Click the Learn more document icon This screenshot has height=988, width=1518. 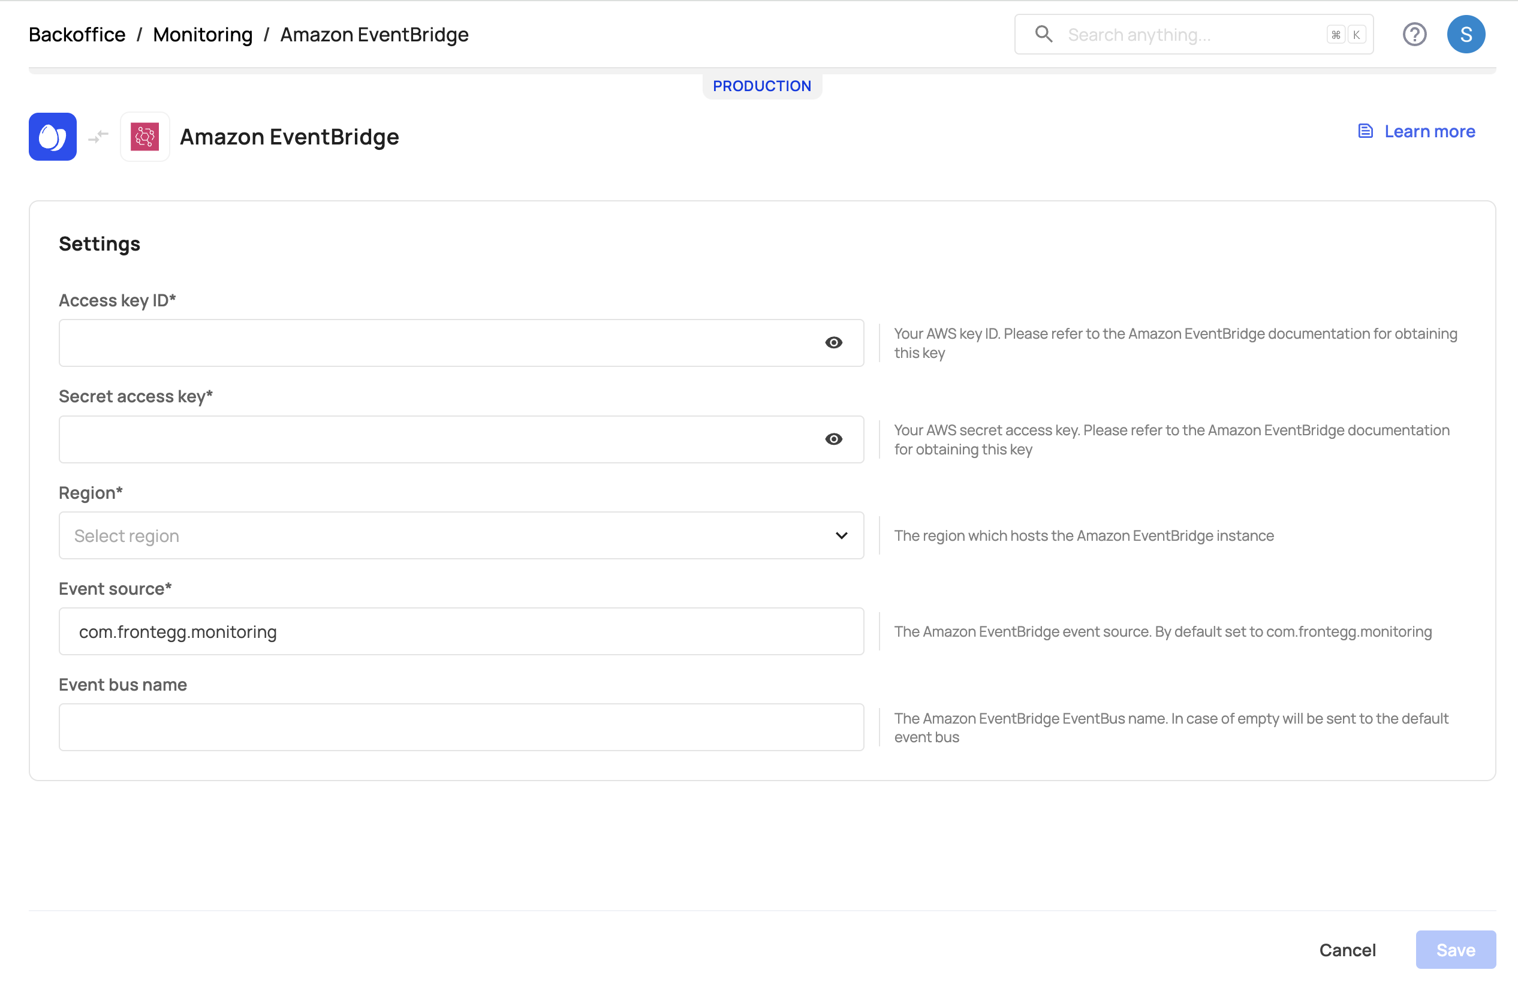pos(1365,131)
